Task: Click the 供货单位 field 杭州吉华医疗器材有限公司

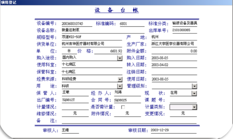Action: [x=92, y=44]
